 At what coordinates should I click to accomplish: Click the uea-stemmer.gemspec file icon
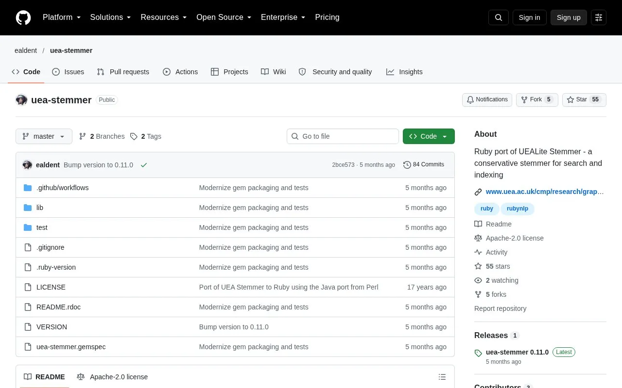28,347
